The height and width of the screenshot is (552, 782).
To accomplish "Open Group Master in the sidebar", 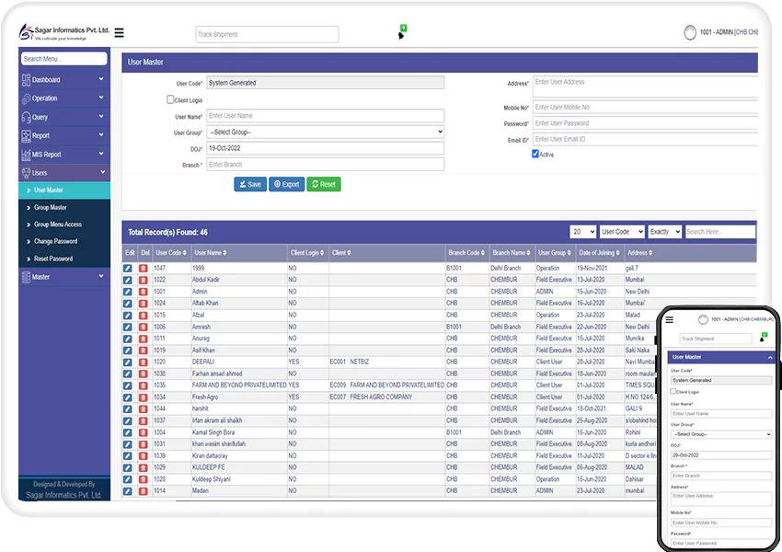I will pos(51,208).
